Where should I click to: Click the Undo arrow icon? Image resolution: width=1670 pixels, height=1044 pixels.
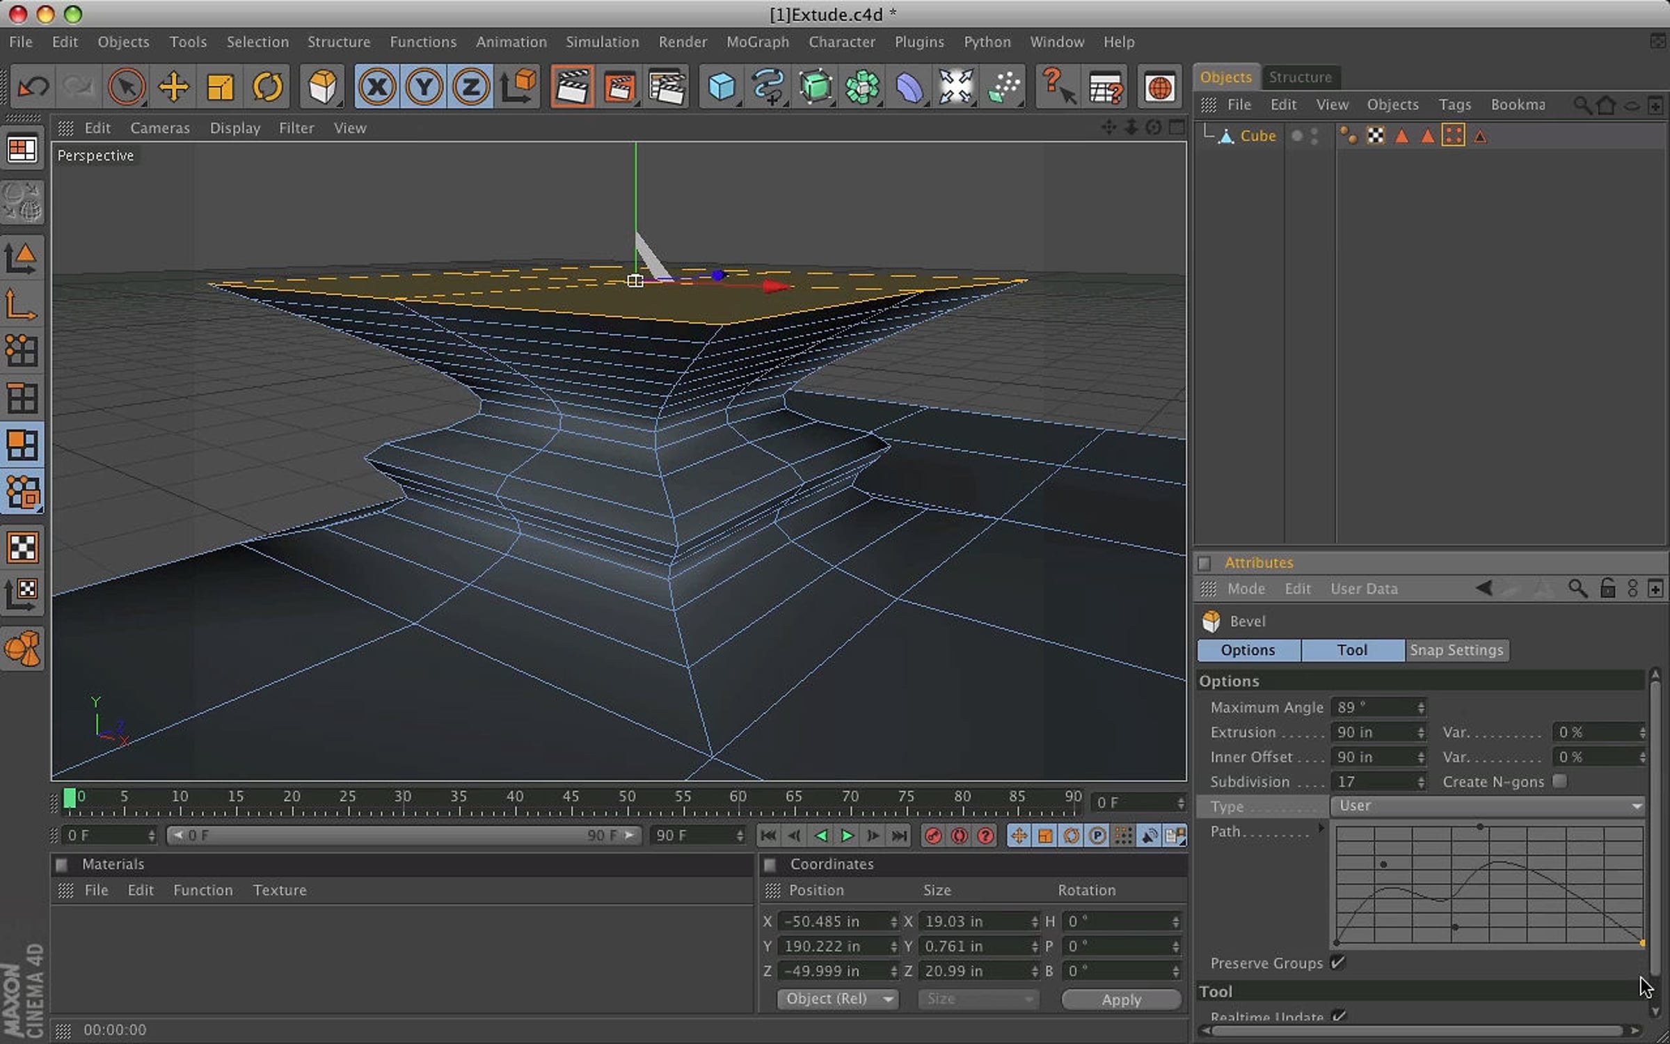pyautogui.click(x=33, y=88)
